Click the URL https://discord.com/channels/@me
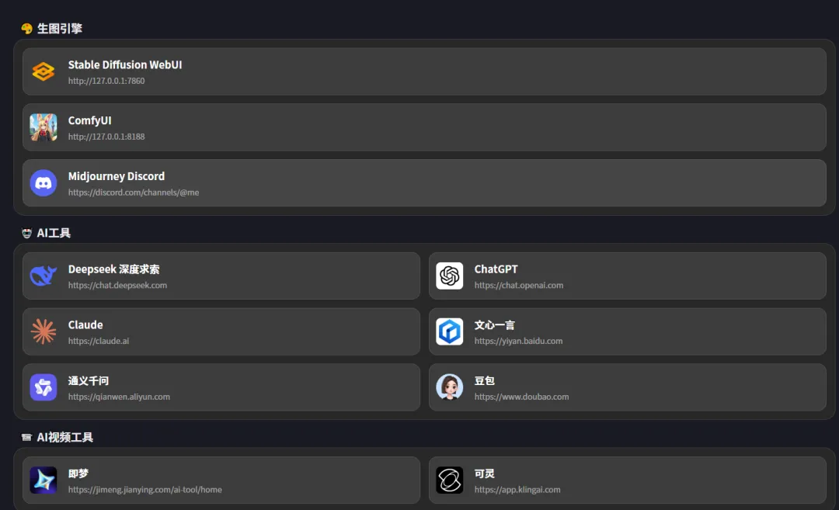The image size is (839, 510). pyautogui.click(x=134, y=193)
